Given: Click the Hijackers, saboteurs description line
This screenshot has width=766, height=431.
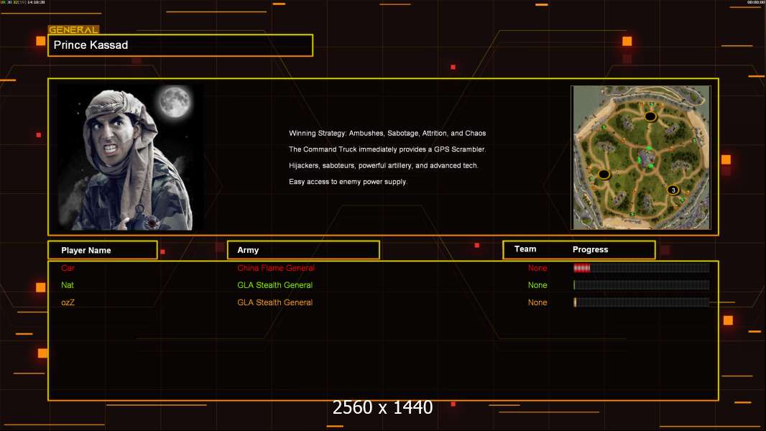Looking at the screenshot, I should coord(384,165).
